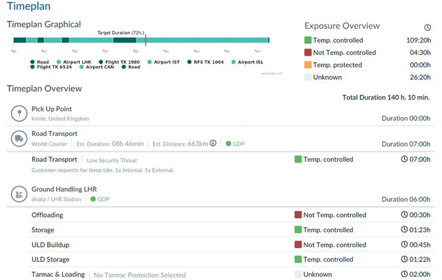Click the clock icon next to Offloading 00:30h
Image resolution: width=442 pixels, height=280 pixels.
(406, 215)
